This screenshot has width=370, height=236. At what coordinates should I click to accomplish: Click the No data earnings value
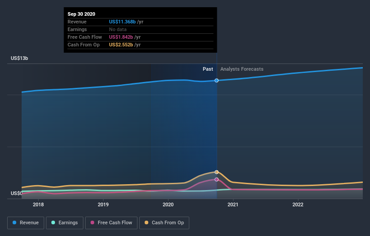(x=118, y=29)
